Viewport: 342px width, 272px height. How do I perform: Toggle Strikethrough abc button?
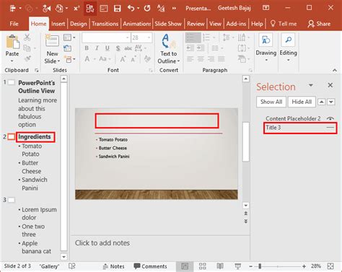pyautogui.click(x=128, y=48)
